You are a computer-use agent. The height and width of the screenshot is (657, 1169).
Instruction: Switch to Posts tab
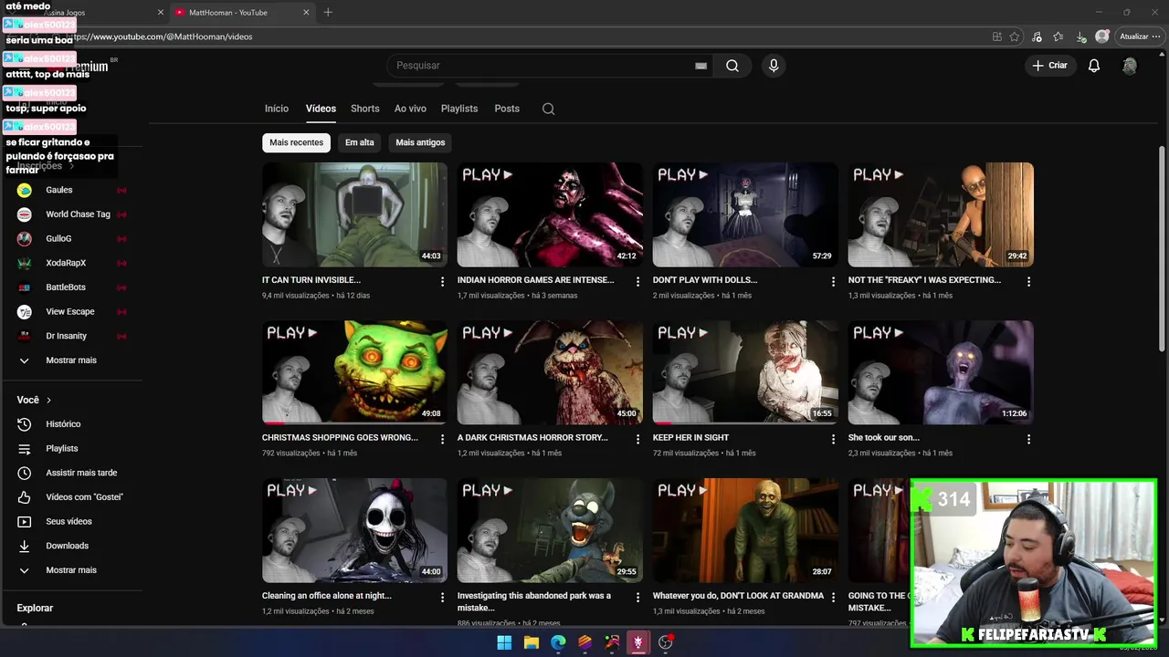[x=507, y=109]
